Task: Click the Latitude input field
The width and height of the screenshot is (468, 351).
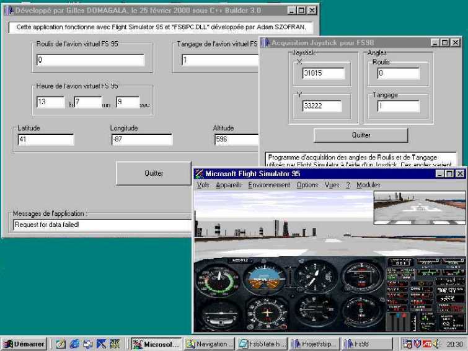Action: coord(46,140)
